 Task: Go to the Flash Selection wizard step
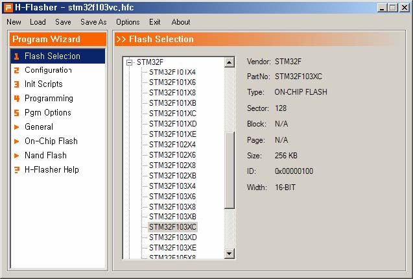[x=58, y=56]
